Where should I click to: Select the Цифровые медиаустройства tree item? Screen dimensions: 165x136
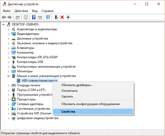click(37, 118)
